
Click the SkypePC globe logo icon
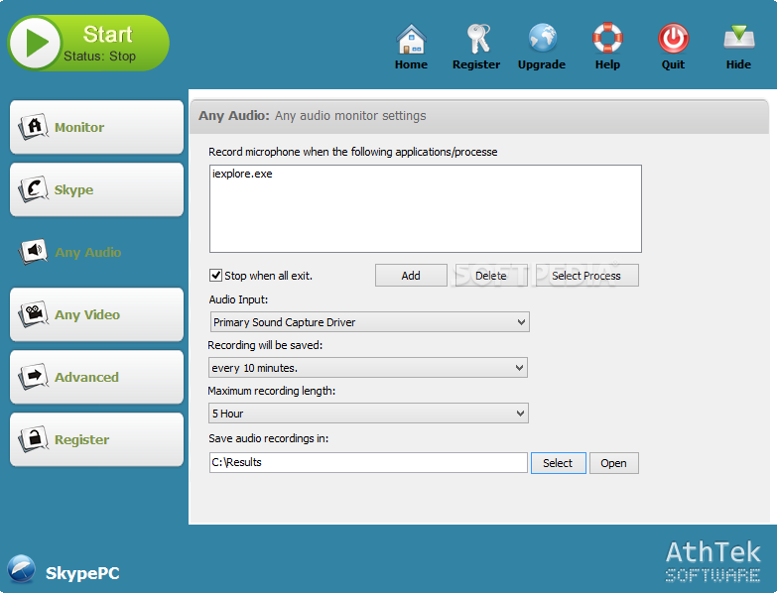click(21, 569)
